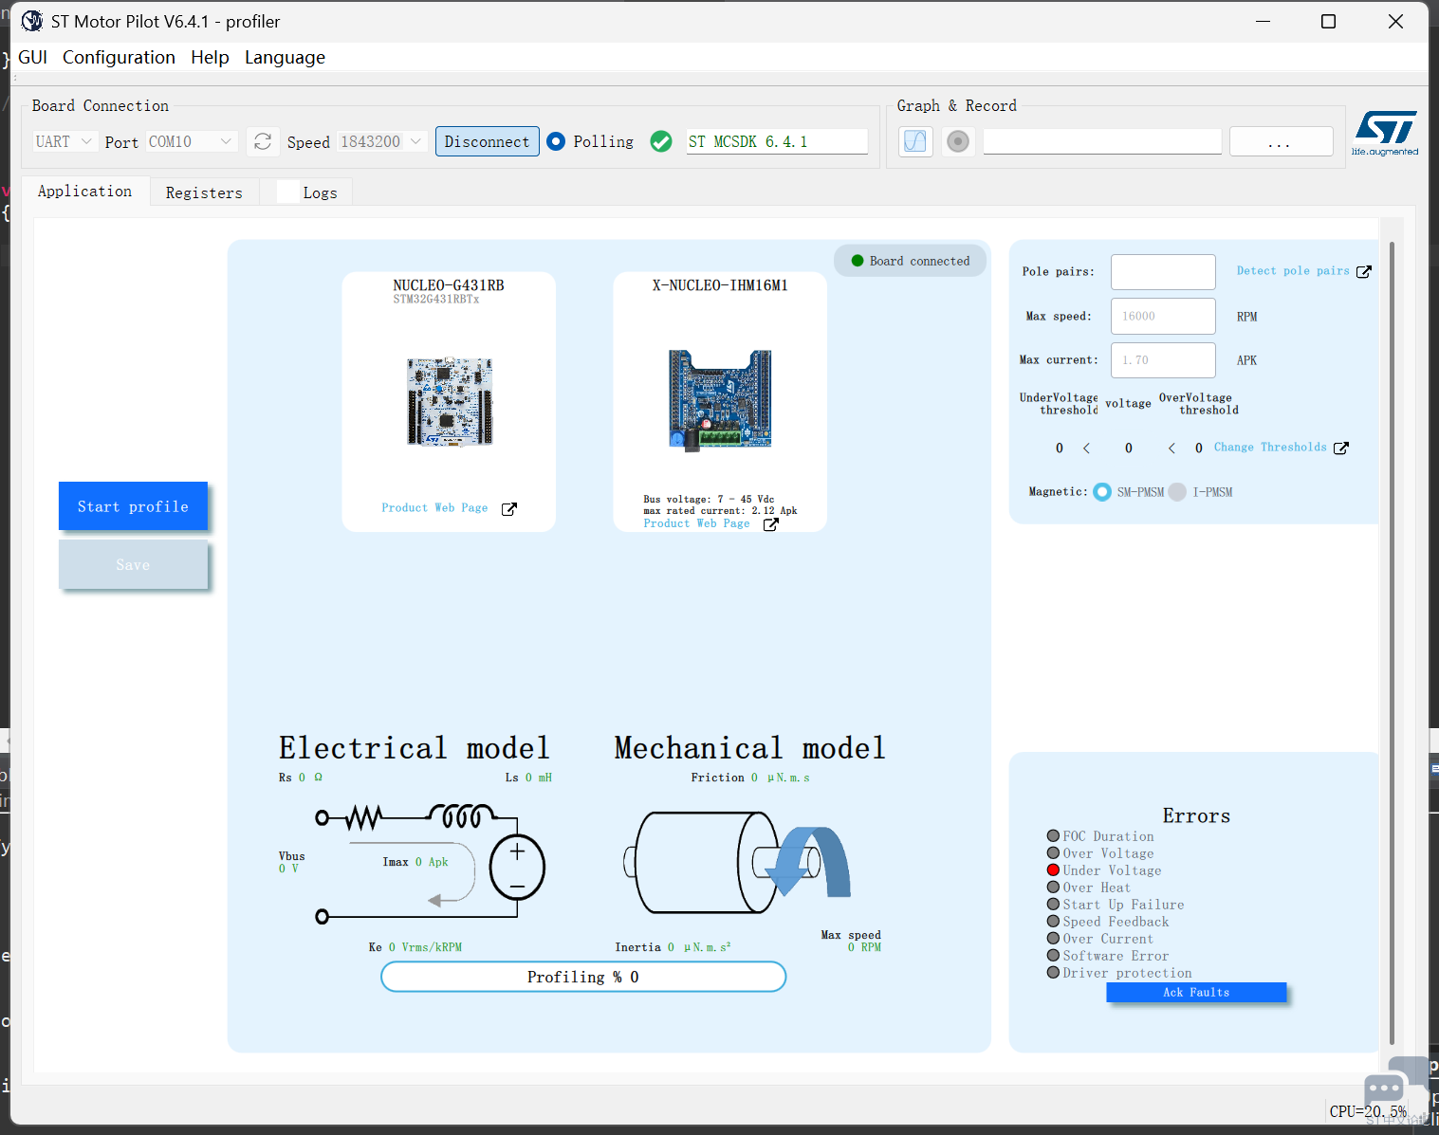
Task: Click the Over Voltage fault indicator
Action: tap(1053, 853)
